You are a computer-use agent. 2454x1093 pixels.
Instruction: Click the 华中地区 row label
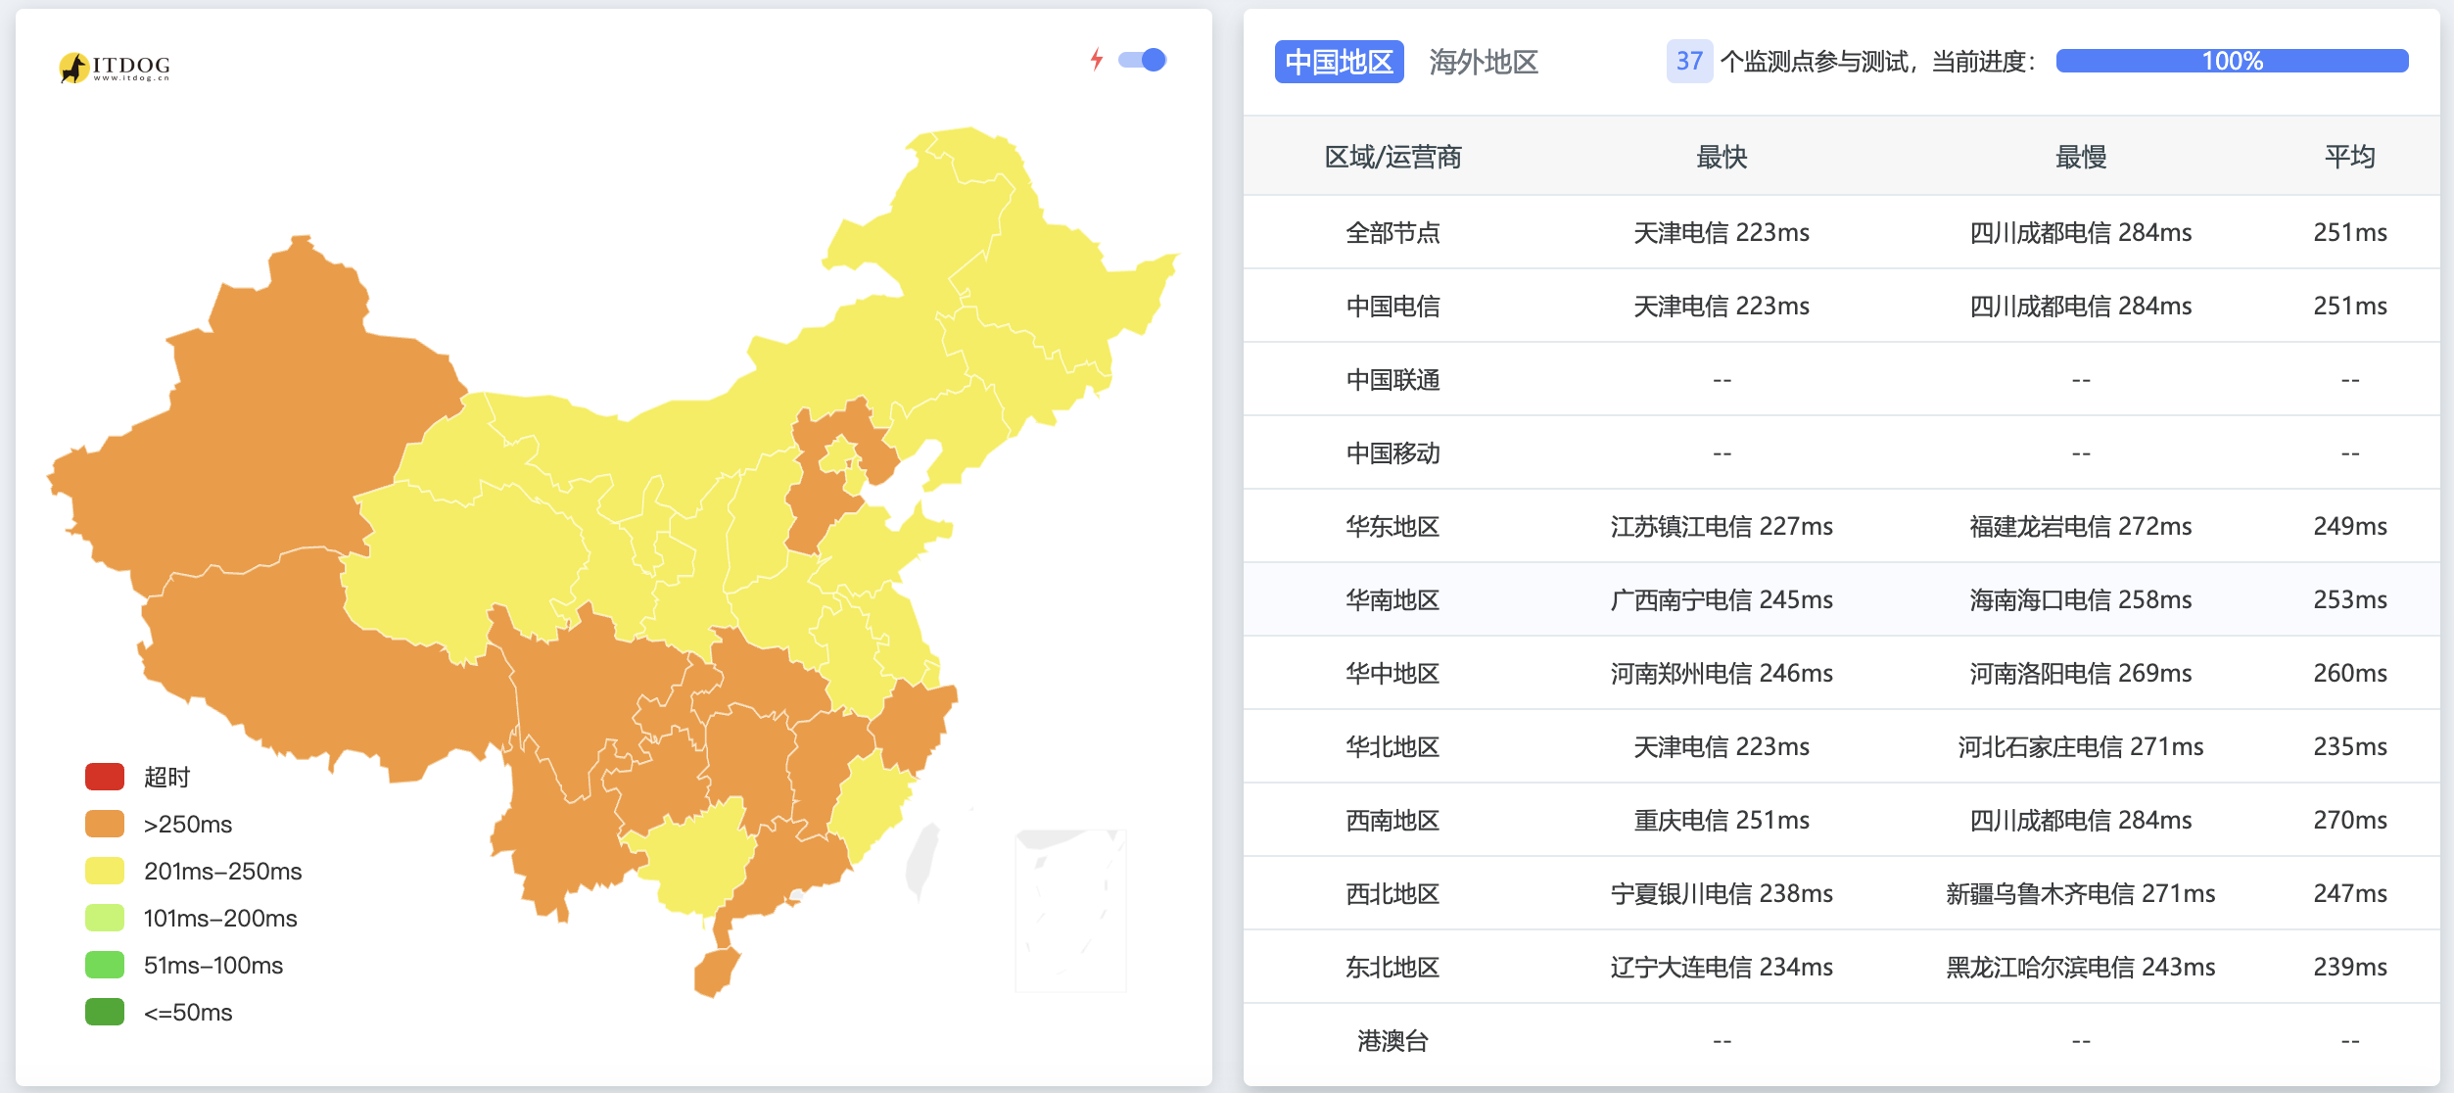(x=1392, y=673)
